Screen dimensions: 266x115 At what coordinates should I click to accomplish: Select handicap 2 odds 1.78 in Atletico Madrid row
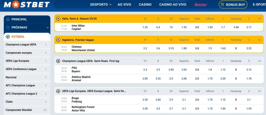point(249,79)
